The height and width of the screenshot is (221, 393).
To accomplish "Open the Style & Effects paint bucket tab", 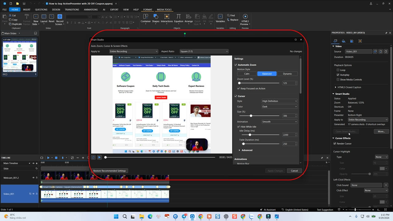I will click(x=343, y=41).
